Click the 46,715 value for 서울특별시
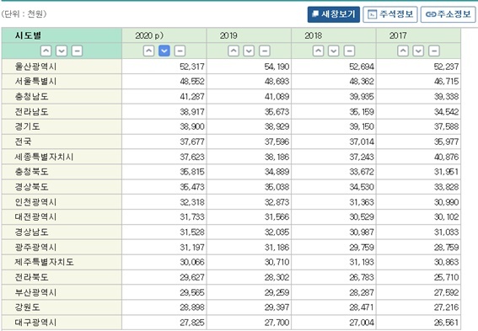 click(x=446, y=82)
